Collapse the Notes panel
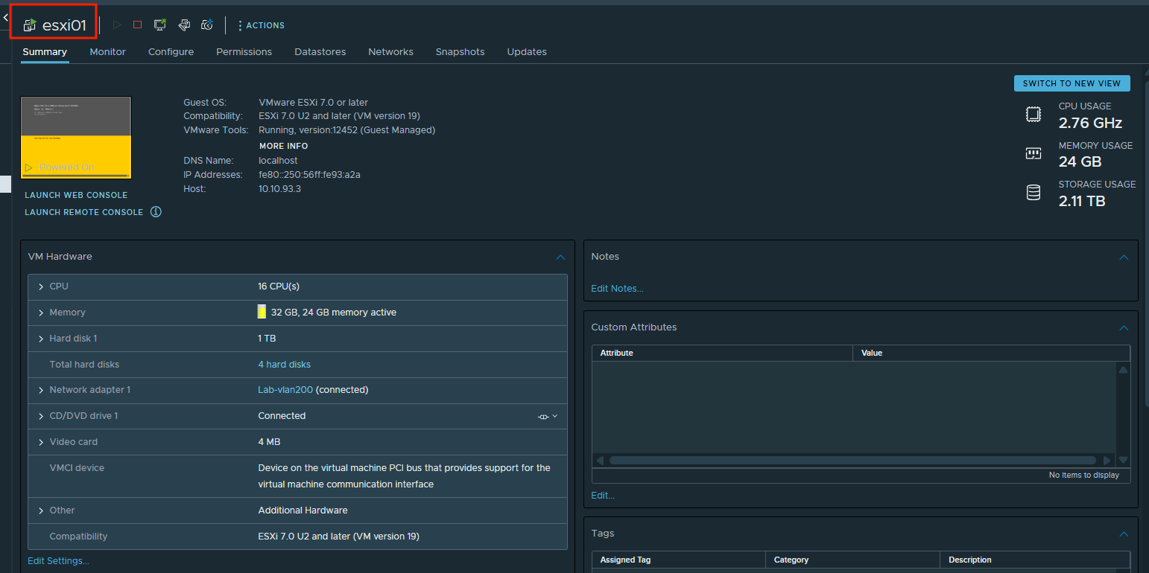This screenshot has width=1149, height=573. pyautogui.click(x=1124, y=257)
